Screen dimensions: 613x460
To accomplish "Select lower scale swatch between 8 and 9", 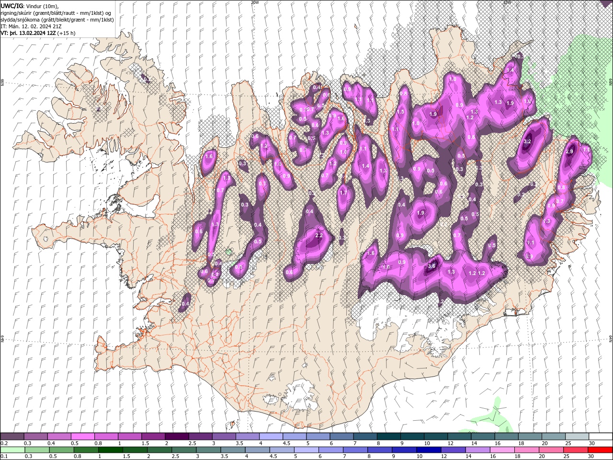I will click(379, 450).
